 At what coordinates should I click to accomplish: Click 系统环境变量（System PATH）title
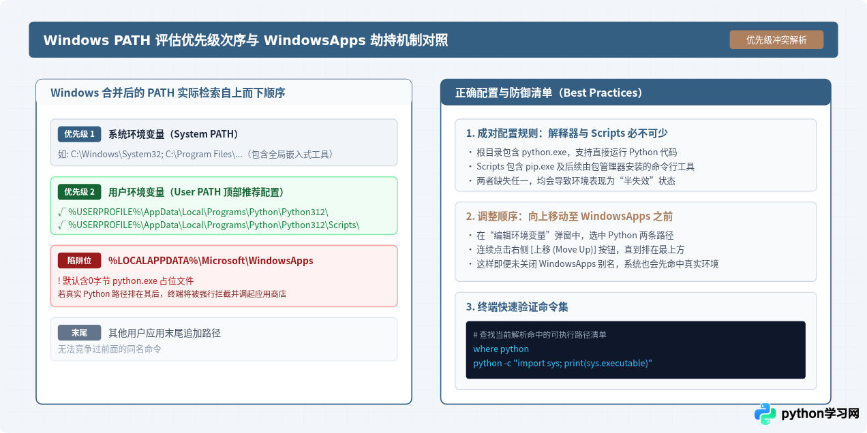point(174,134)
